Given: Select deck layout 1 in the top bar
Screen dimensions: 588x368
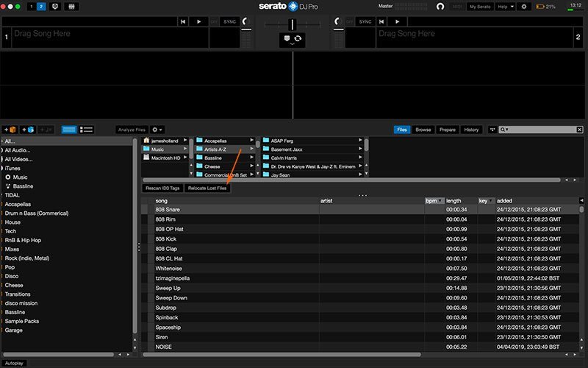Looking at the screenshot, I should click(x=32, y=7).
